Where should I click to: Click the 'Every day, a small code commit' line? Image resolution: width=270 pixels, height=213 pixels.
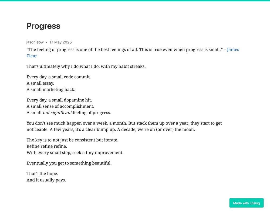point(59,77)
